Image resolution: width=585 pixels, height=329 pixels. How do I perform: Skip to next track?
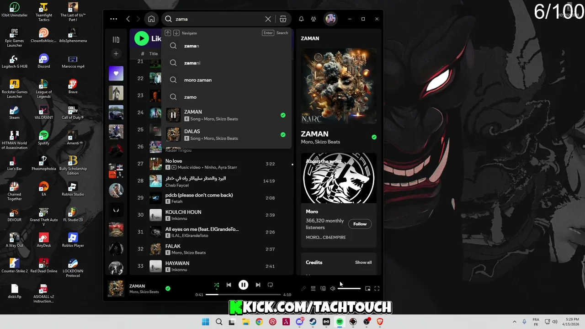[258, 285]
